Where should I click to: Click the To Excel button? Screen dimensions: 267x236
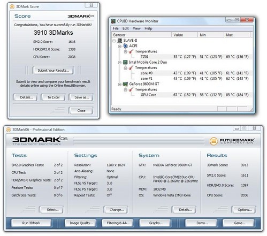click(53, 97)
